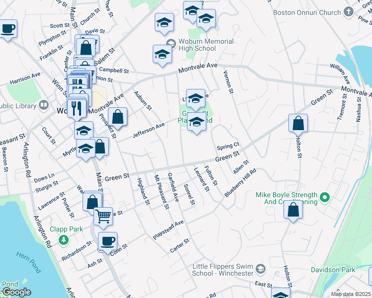Click the shopping bag marker near Lawrence St
The height and width of the screenshot is (298, 372).
93,203
